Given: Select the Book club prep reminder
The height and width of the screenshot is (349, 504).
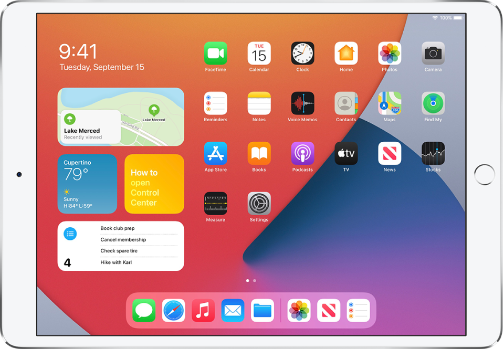Looking at the screenshot, I should (117, 228).
